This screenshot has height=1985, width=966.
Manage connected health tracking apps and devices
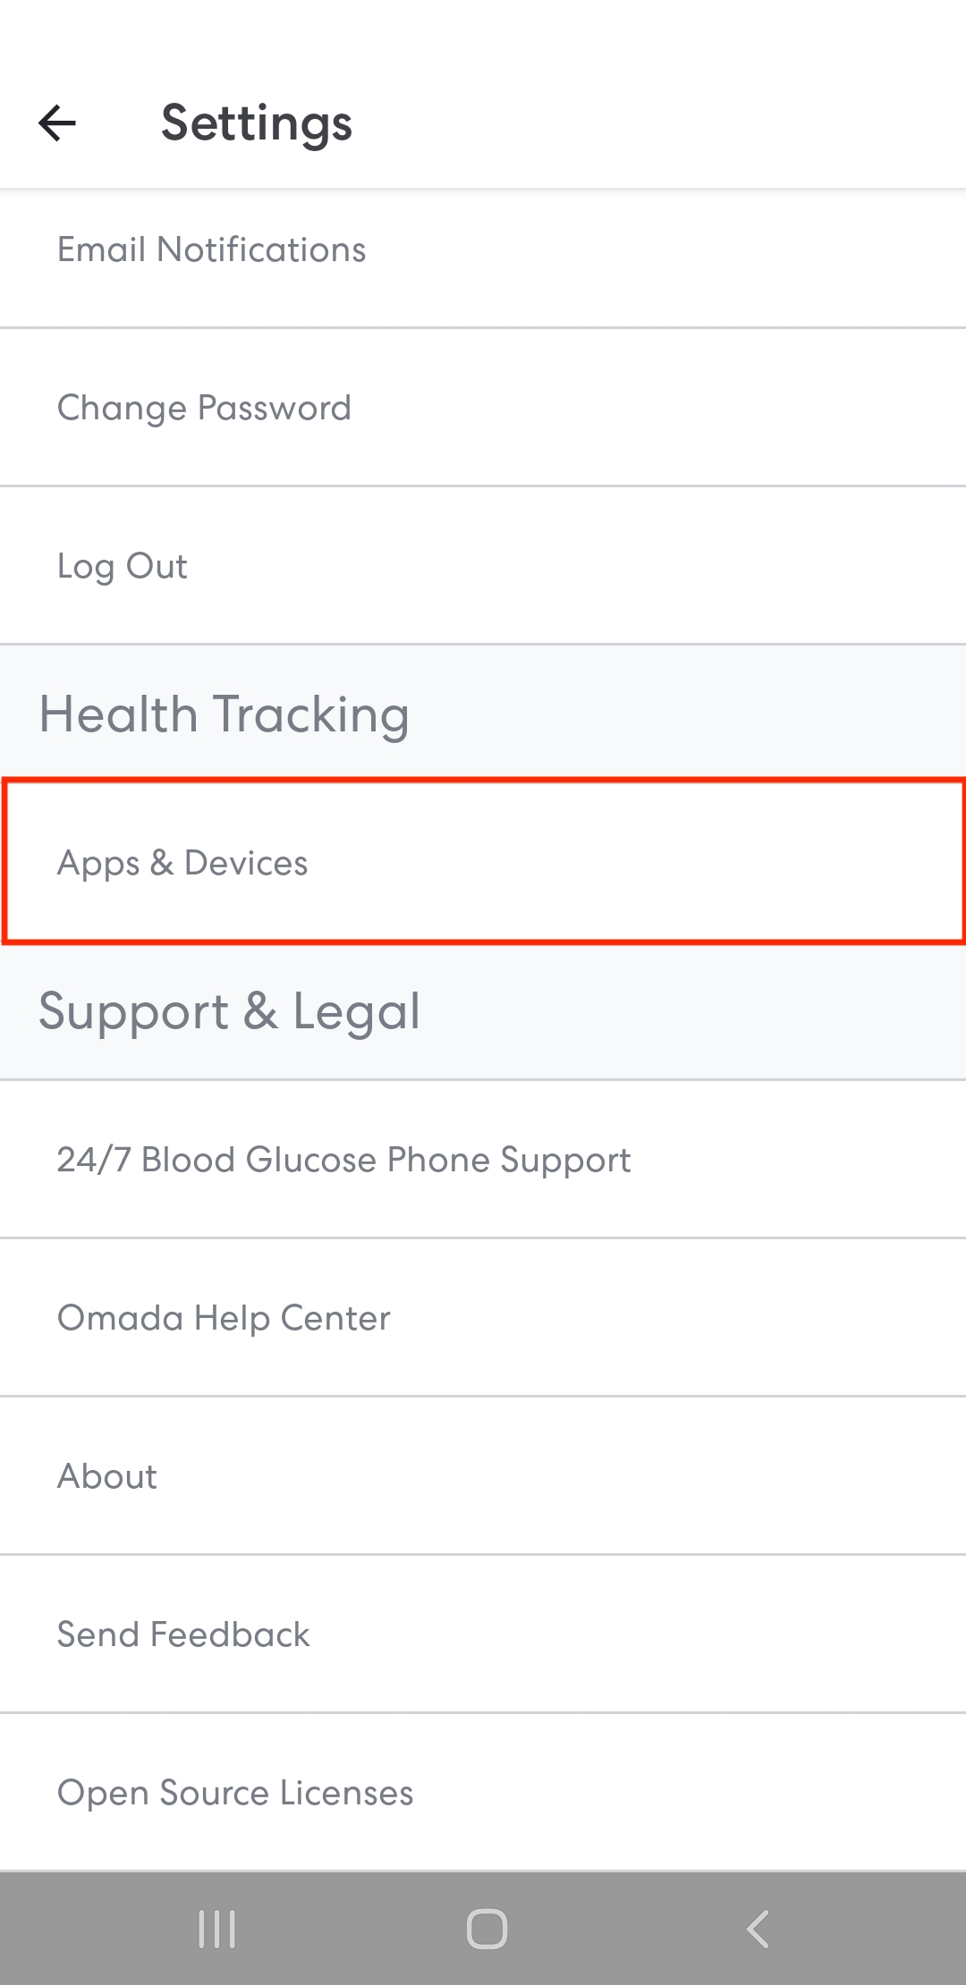pos(483,863)
